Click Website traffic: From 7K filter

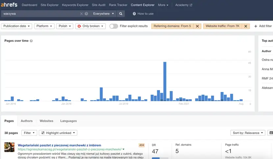222,26
